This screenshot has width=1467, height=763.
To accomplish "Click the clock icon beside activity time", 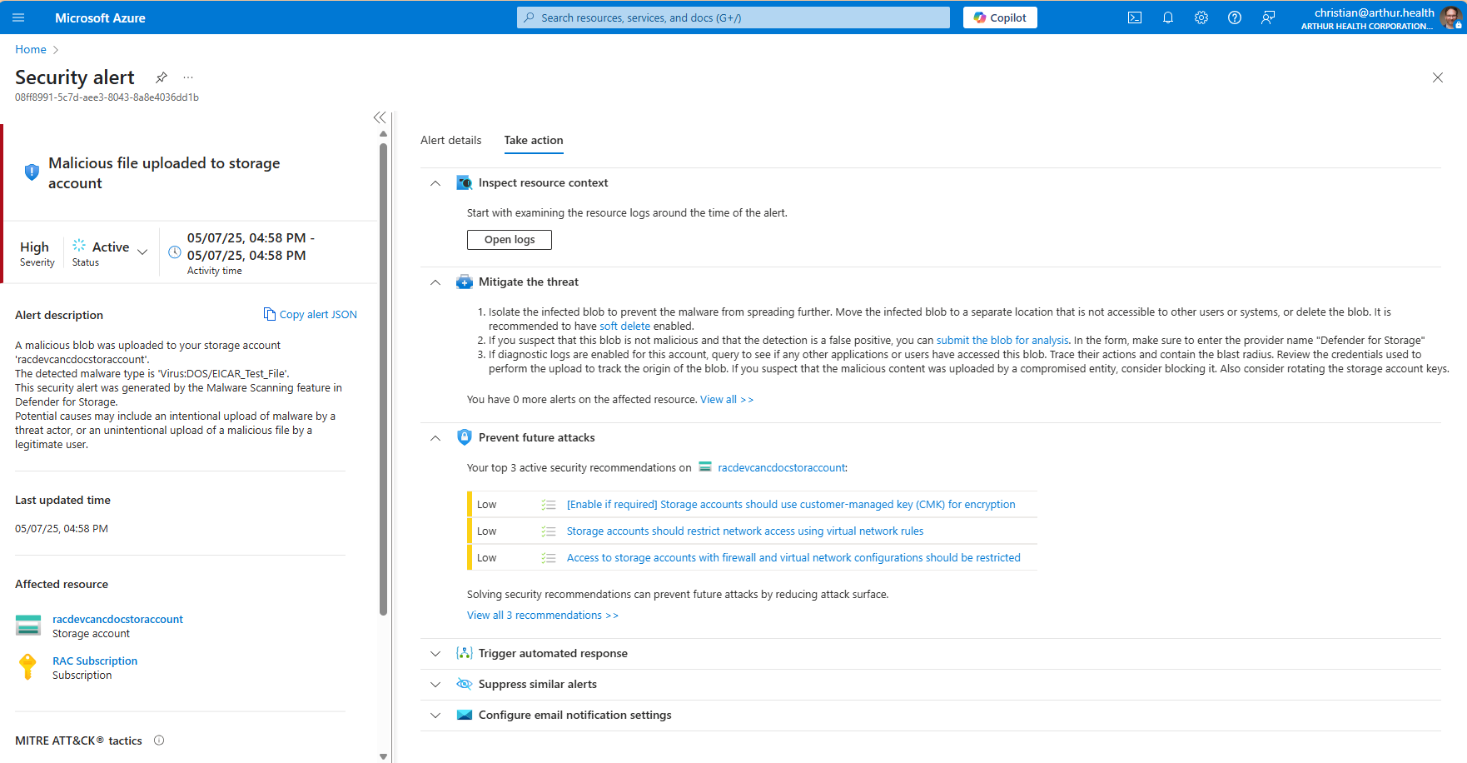I will (175, 252).
